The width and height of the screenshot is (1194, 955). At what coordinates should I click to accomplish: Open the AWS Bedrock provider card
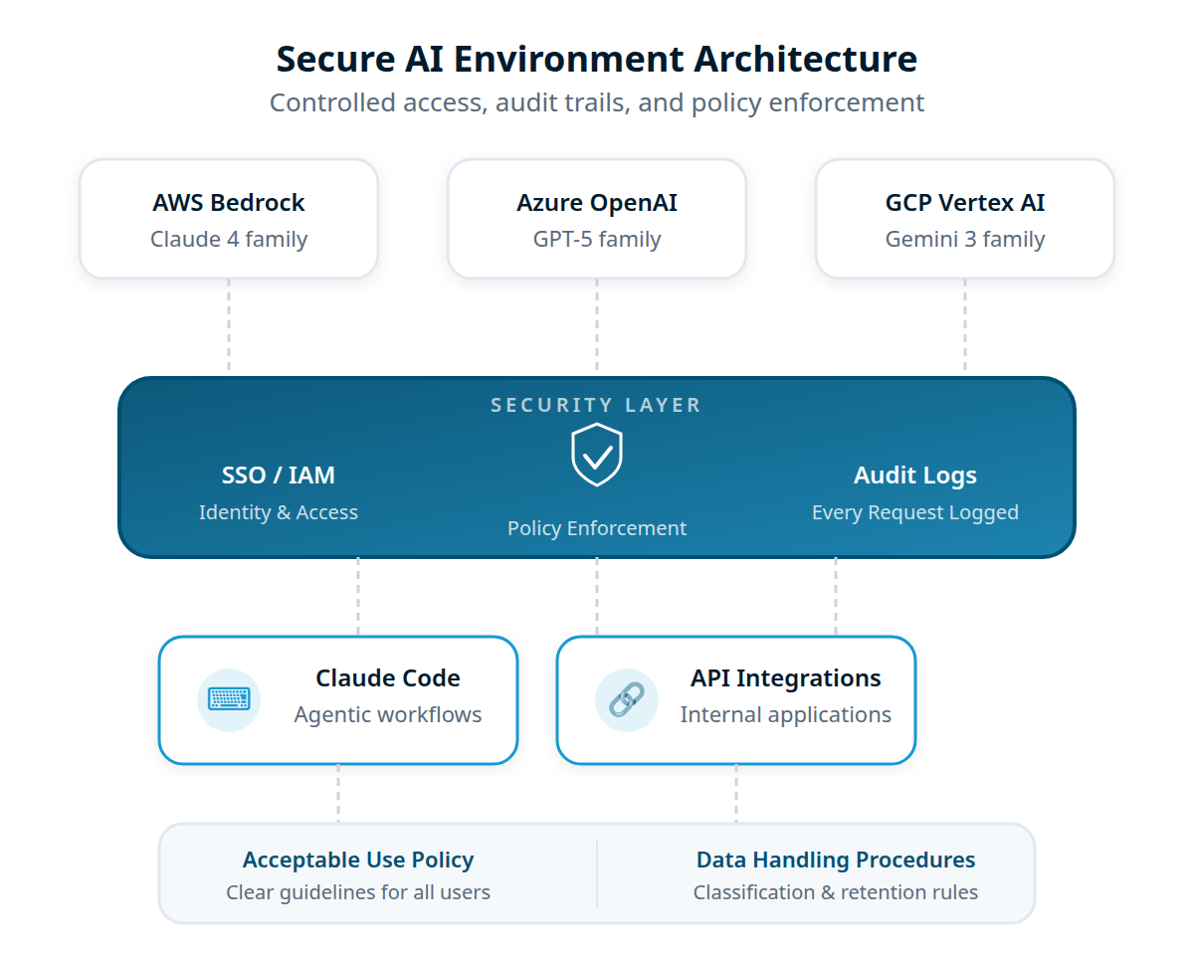click(229, 218)
